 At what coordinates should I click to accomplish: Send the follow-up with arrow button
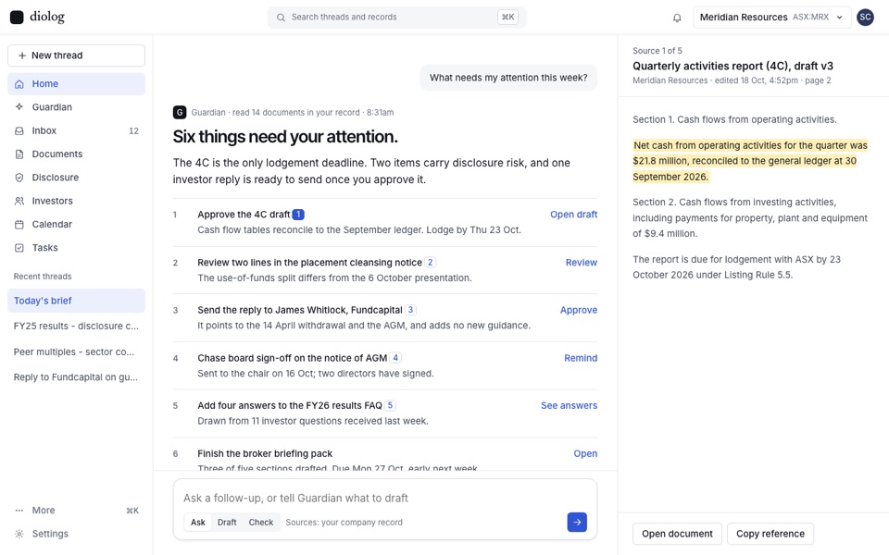click(x=577, y=522)
